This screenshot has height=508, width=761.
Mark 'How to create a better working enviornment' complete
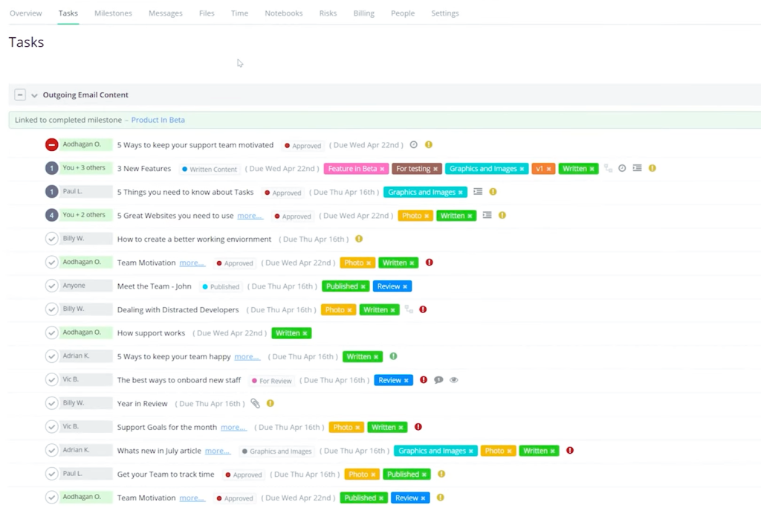[51, 239]
